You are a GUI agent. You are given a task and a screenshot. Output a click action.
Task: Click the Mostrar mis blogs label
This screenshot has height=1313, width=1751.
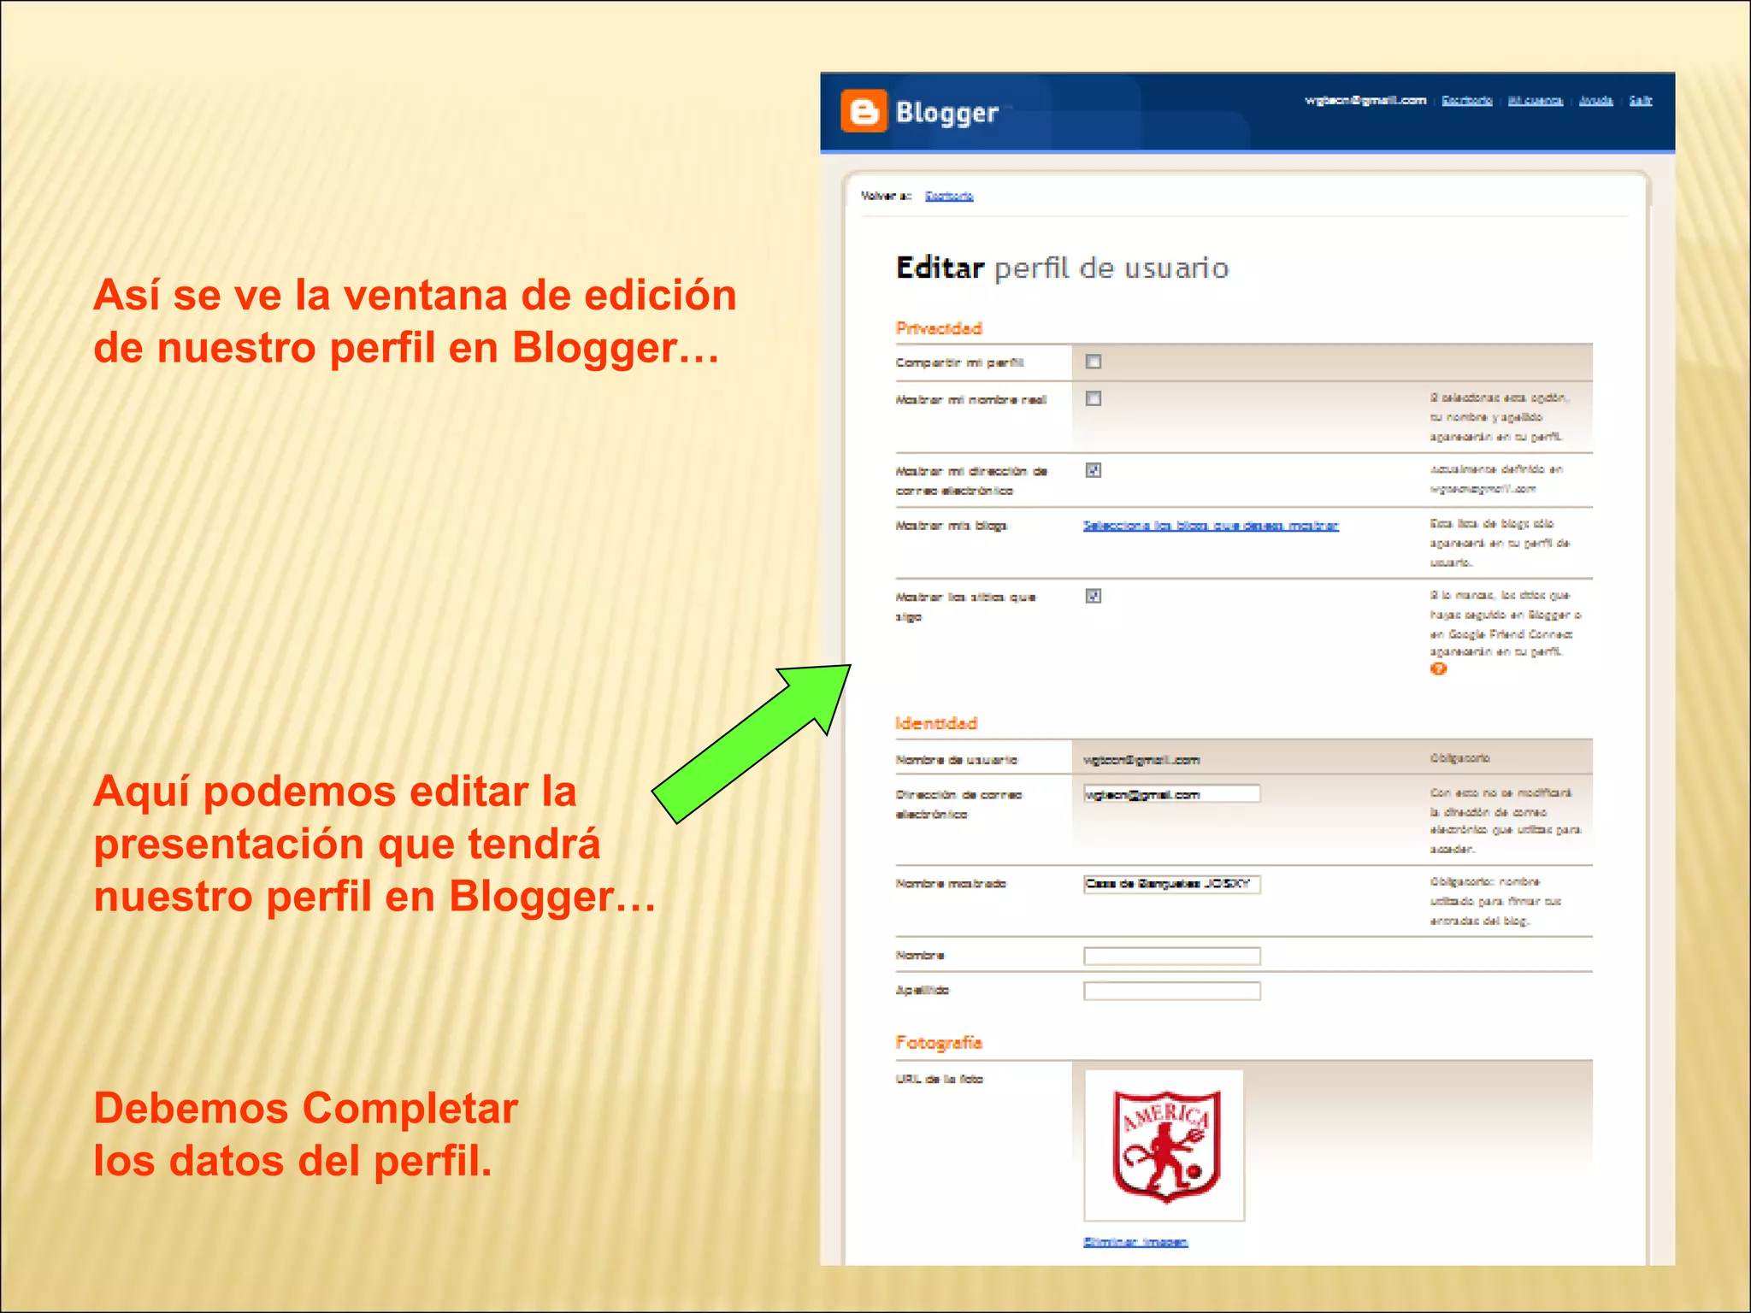[951, 526]
